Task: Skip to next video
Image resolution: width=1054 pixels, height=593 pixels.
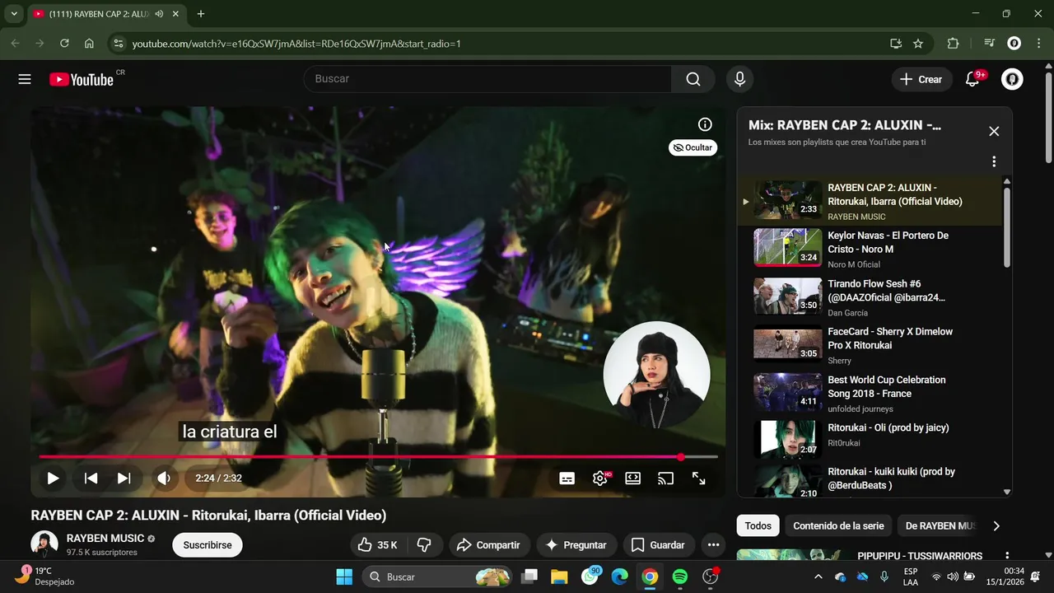Action: coord(124,478)
